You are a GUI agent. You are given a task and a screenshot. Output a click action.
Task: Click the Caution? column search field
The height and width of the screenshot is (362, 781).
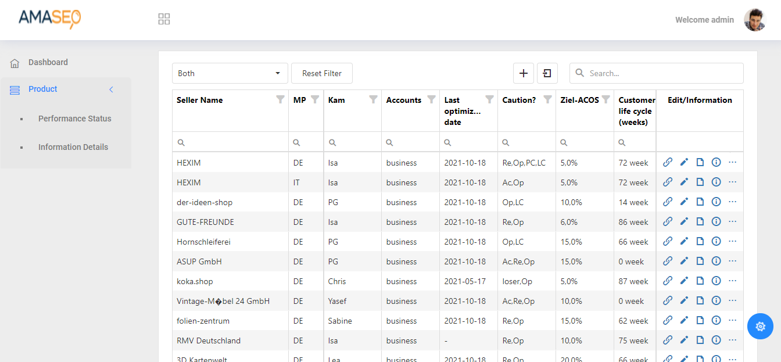click(x=527, y=142)
